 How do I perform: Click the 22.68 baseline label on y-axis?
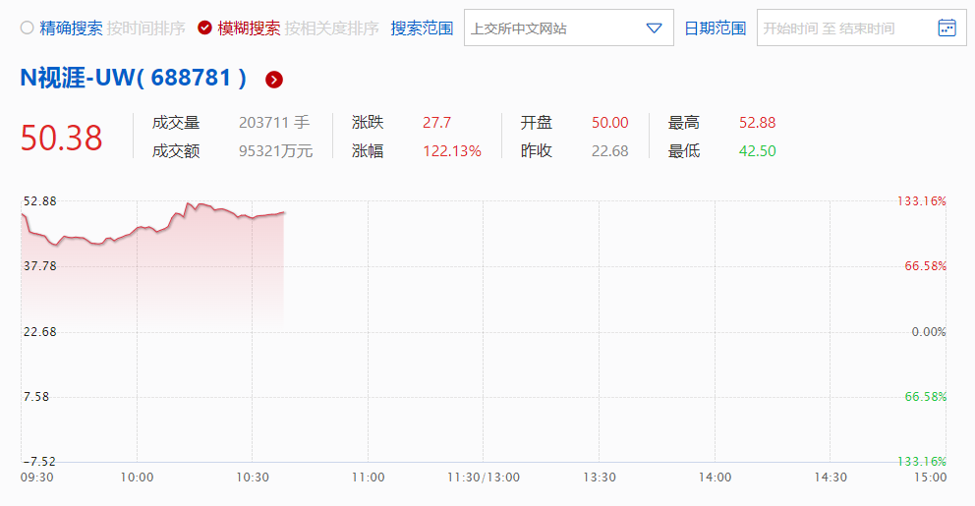39,331
